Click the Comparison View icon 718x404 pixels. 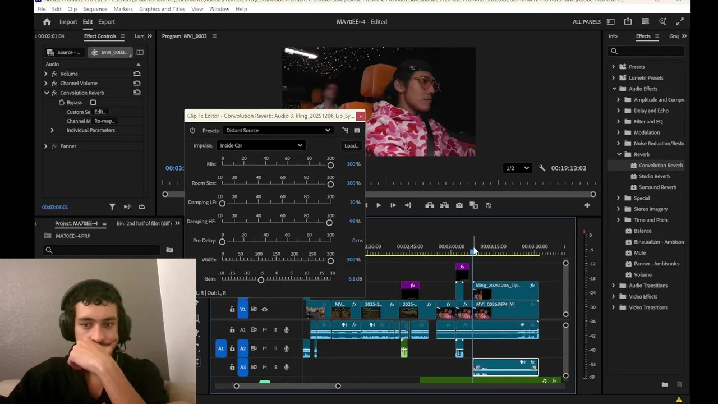473,205
